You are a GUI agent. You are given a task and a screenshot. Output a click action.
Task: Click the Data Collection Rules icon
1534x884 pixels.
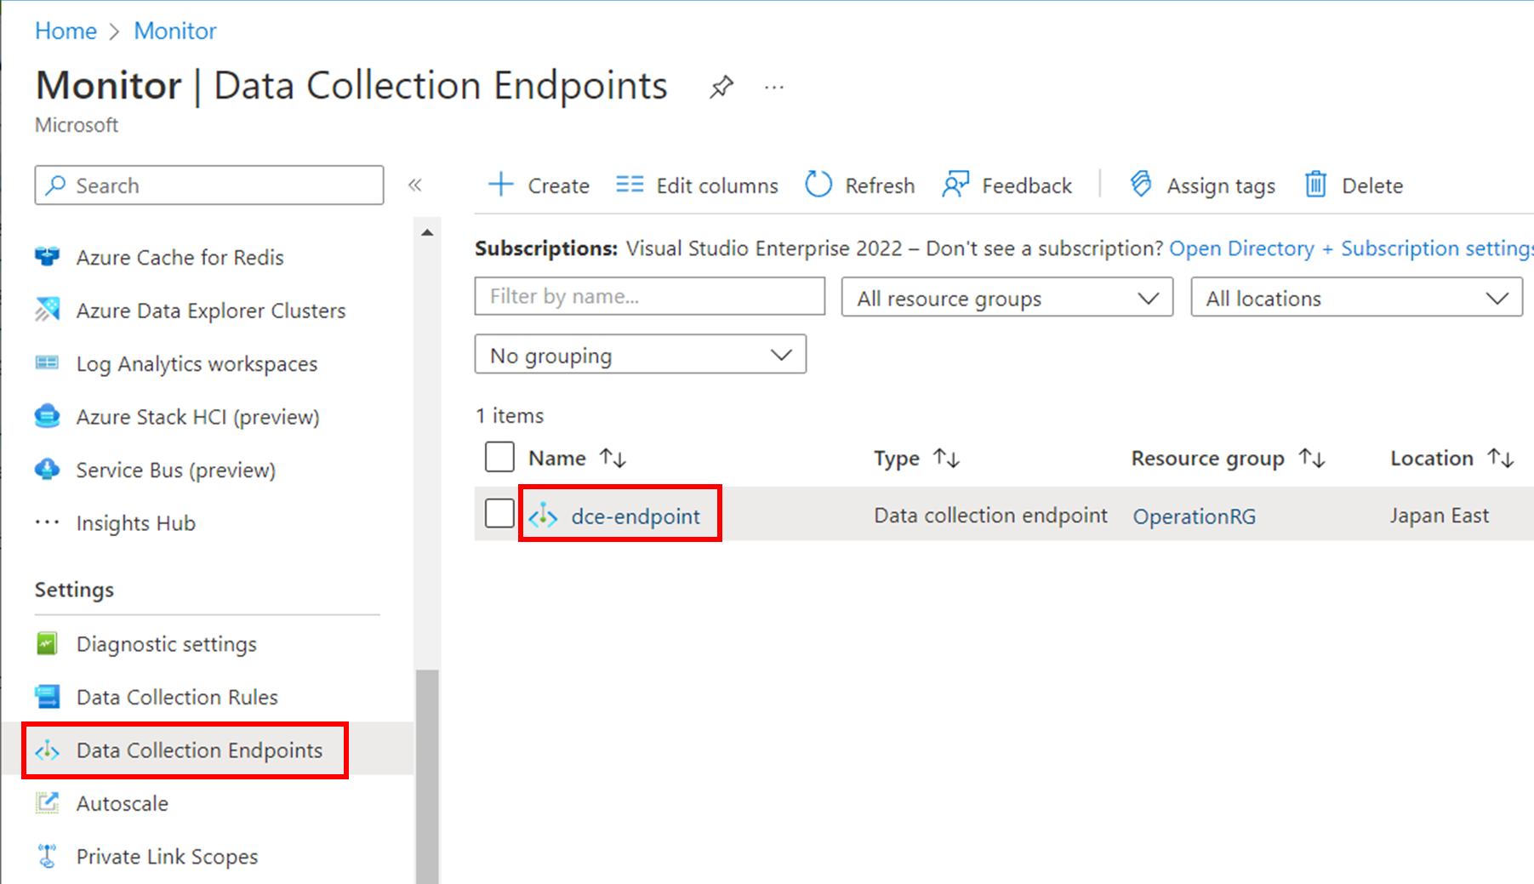tap(48, 696)
